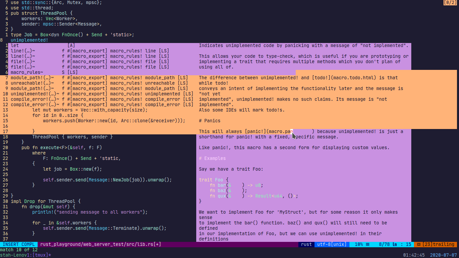Click the 'workers: Vec<Worker>,' field

point(50,18)
